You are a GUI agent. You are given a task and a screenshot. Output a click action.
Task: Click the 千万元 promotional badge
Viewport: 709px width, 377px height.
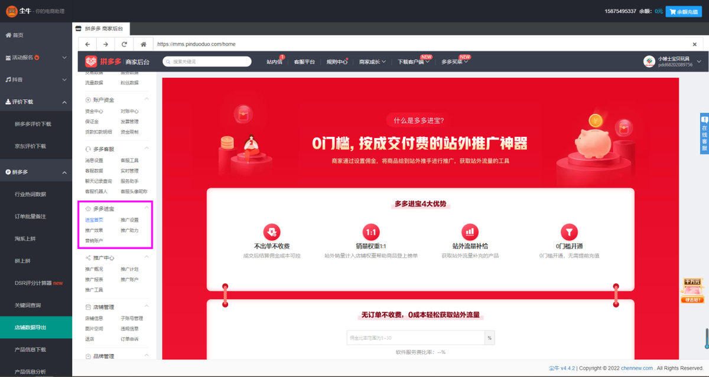[692, 290]
